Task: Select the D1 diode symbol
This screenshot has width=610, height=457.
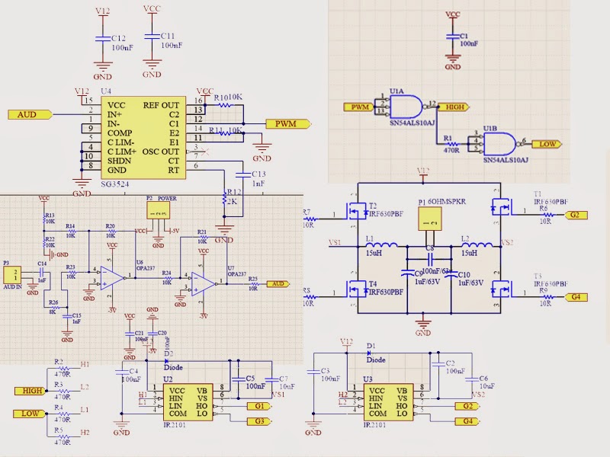Action: [371, 353]
